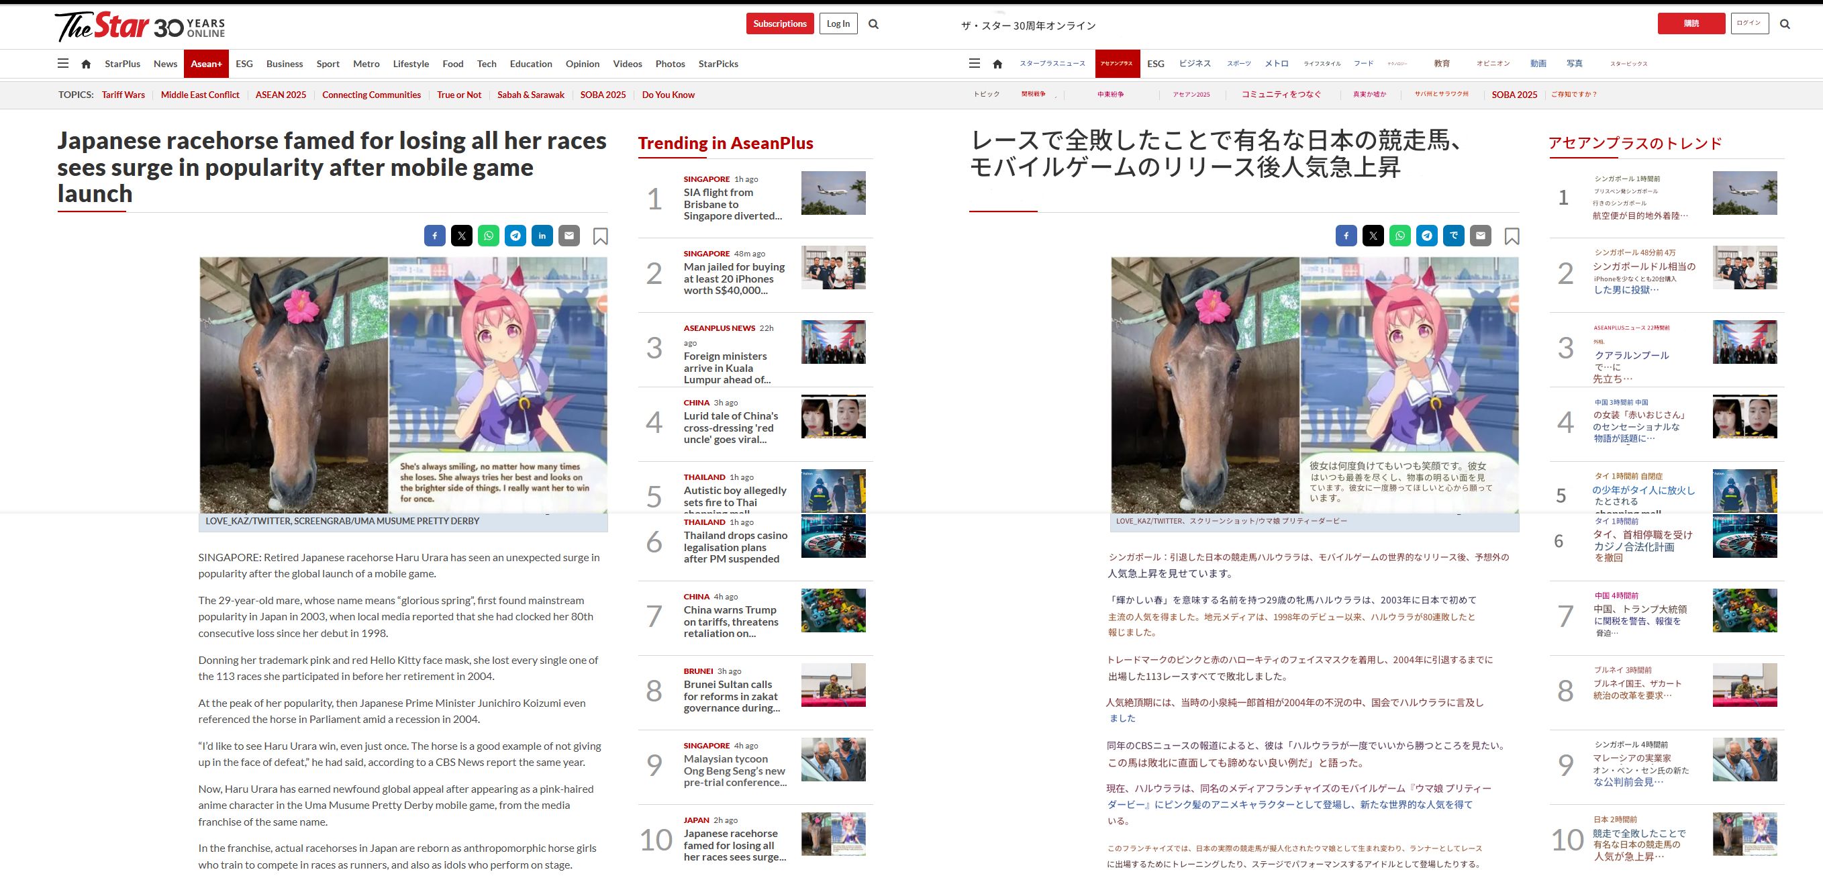Open China warns Trump on tariffs story
The image size is (1823, 878).
point(731,621)
